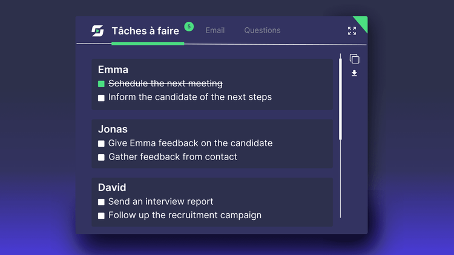Viewport: 454px width, 255px height.
Task: Uncheck 'Schedule the next meeting' task
Action: (101, 84)
